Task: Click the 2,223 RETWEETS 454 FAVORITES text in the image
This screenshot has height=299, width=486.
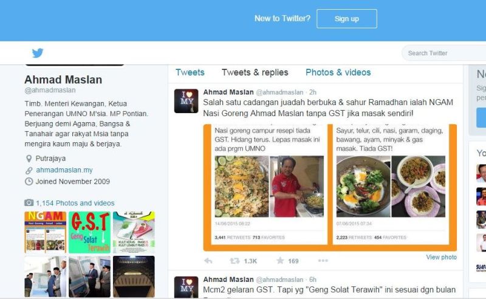Action: coord(371,237)
